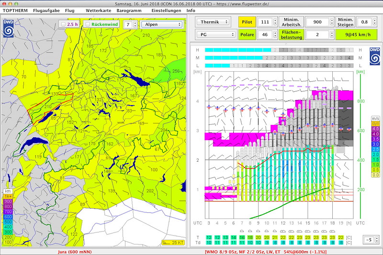Viewport: 383px width, 255px height.
Task: Click the Polare value field 46
Action: (265, 34)
